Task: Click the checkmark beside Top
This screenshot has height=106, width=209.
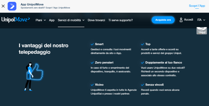Action: click(x=142, y=44)
